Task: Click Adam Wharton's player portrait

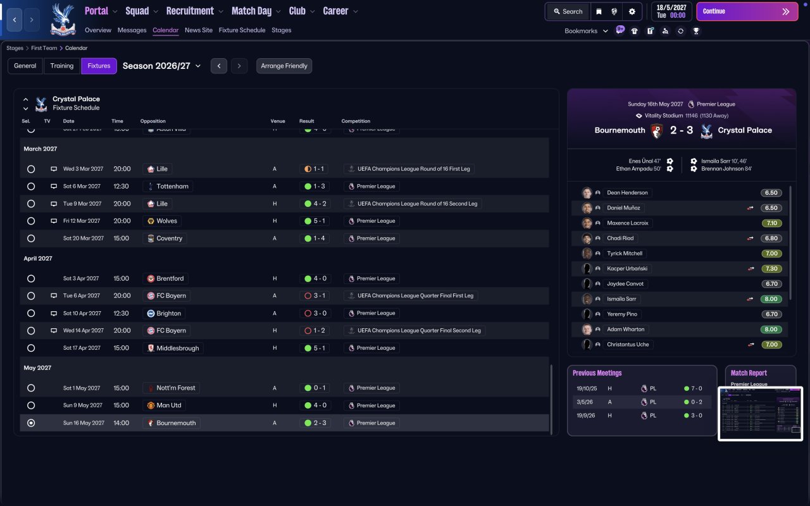Action: point(587,329)
